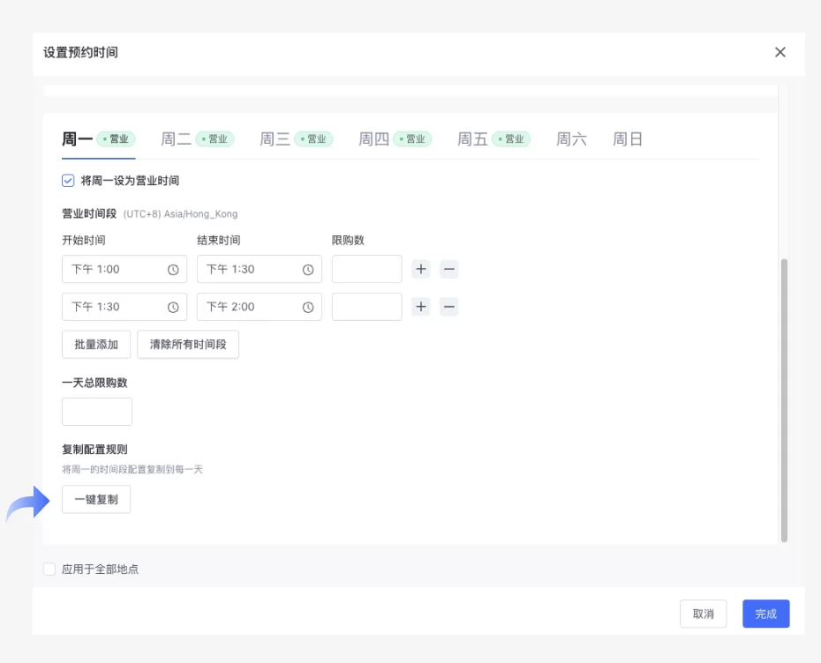Click 清除所有时间段 to clear slots

click(x=188, y=345)
